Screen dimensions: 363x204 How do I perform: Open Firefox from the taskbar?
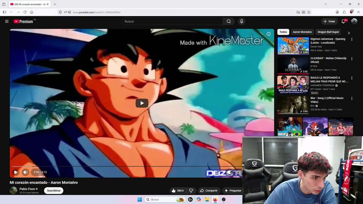tap(215, 199)
